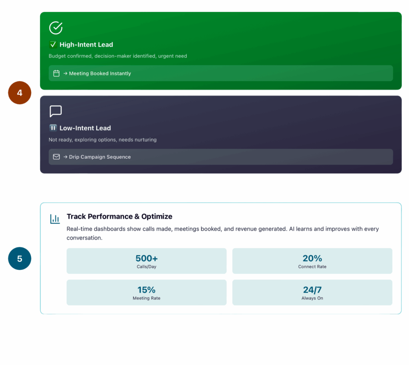Open the 20% Connect Rate stat tile
Viewport: 409px width, 365px height.
(x=312, y=261)
